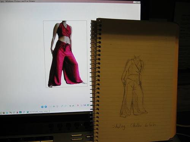Image resolution: width=190 pixels, height=142 pixels.
Task: Rotate the image counterclockwise
Action: tap(73, 106)
